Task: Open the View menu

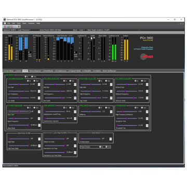Action: pos(19,23)
